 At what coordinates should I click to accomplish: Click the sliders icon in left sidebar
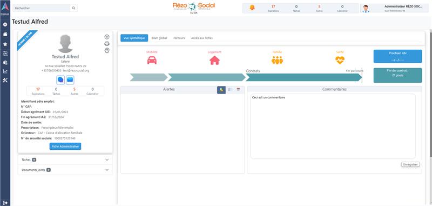(x=5, y=54)
